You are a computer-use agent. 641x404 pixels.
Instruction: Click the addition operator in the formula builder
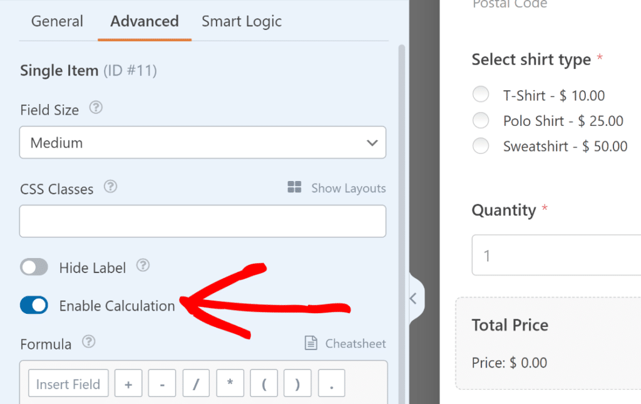(128, 383)
